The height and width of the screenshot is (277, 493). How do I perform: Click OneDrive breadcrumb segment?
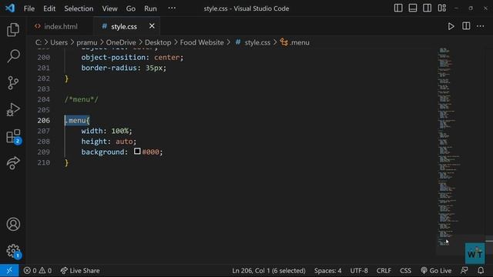tap(121, 42)
